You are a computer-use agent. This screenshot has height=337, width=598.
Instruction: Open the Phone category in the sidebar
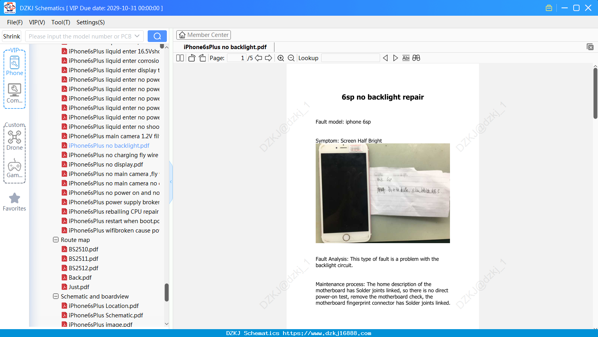coord(15,66)
